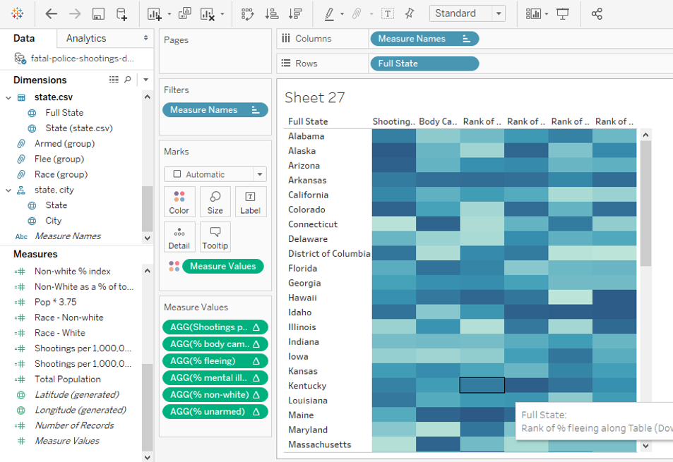The width and height of the screenshot is (673, 462).
Task: Switch to the Analytics tab
Action: click(x=86, y=38)
